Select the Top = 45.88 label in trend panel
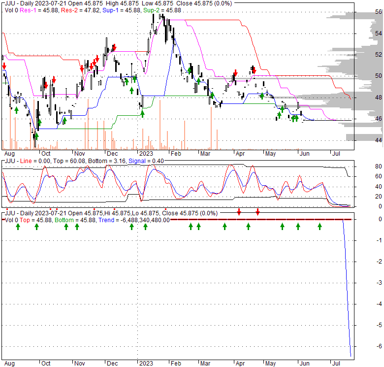The height and width of the screenshot is (367, 384). click(x=36, y=220)
